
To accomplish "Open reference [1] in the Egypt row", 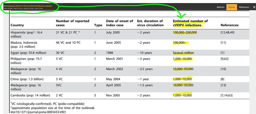I will point(222,53).
